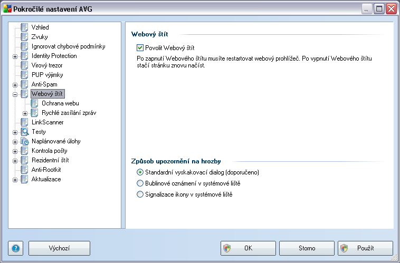The width and height of the screenshot is (400, 263).
Task: Click the Výchozí button
Action: pyautogui.click(x=59, y=248)
